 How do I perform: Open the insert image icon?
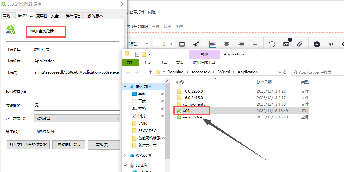286,44
